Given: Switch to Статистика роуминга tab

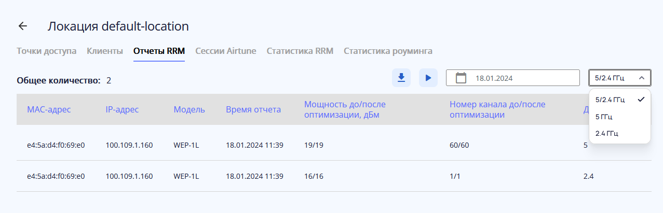Looking at the screenshot, I should point(388,51).
